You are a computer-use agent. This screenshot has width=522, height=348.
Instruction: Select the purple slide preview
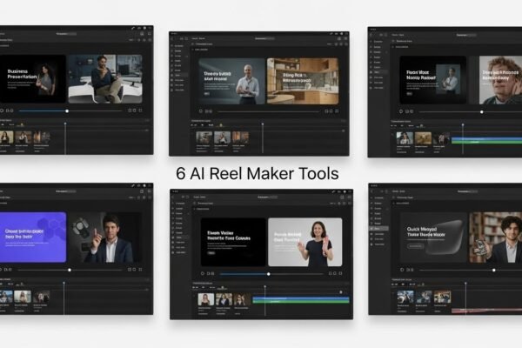click(33, 238)
